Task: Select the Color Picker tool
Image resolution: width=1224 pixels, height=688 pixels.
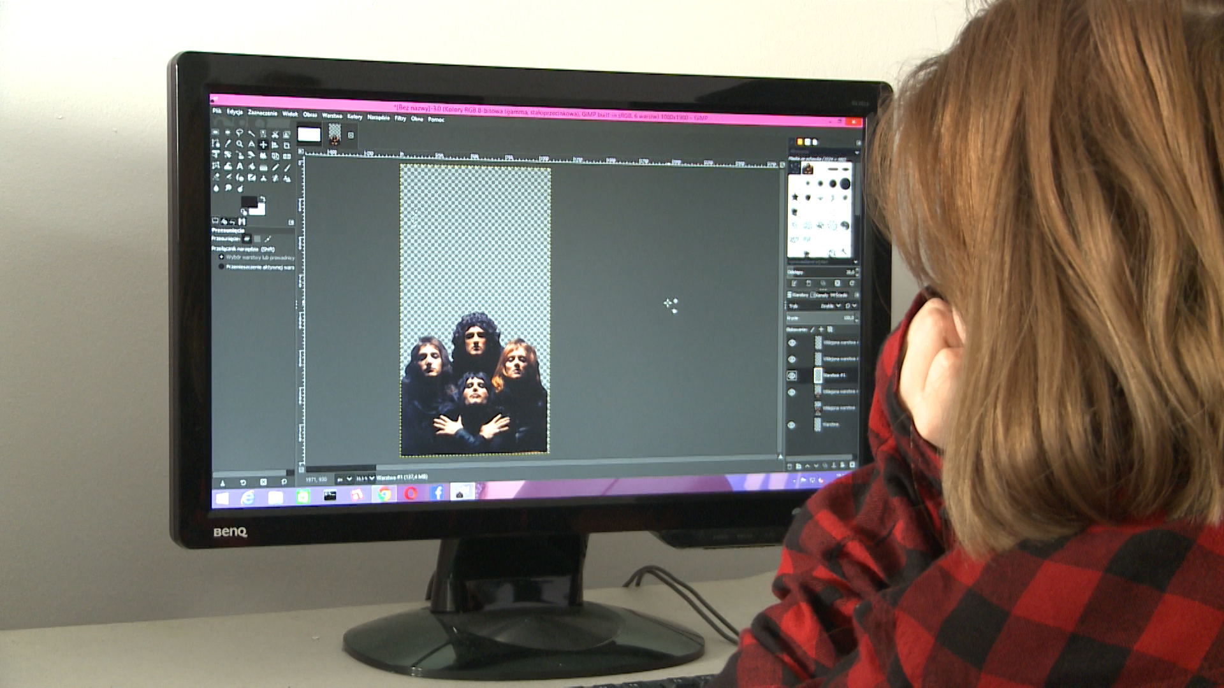Action: point(228,144)
